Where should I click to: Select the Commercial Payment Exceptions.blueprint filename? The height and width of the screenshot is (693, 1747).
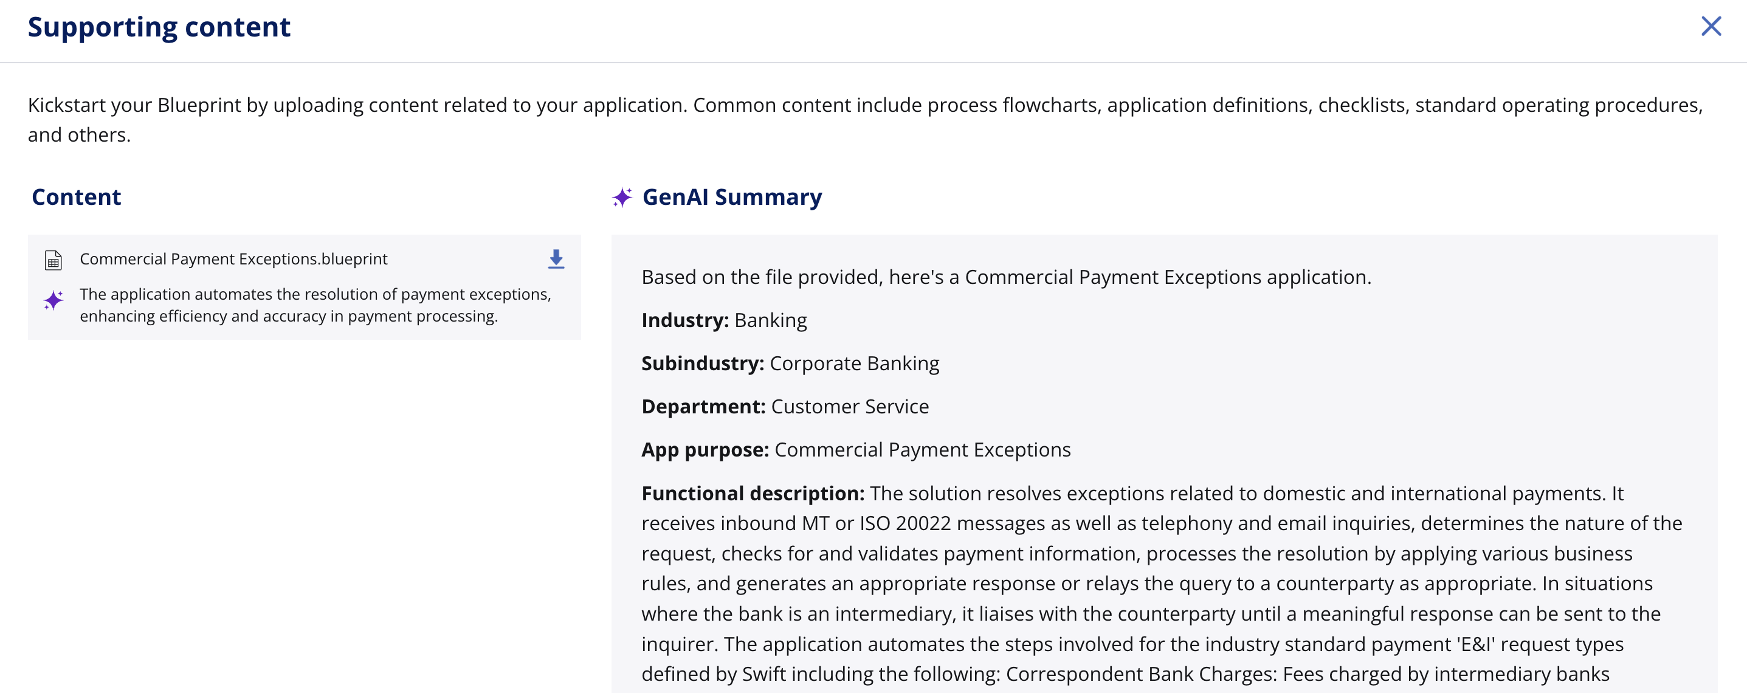[233, 259]
